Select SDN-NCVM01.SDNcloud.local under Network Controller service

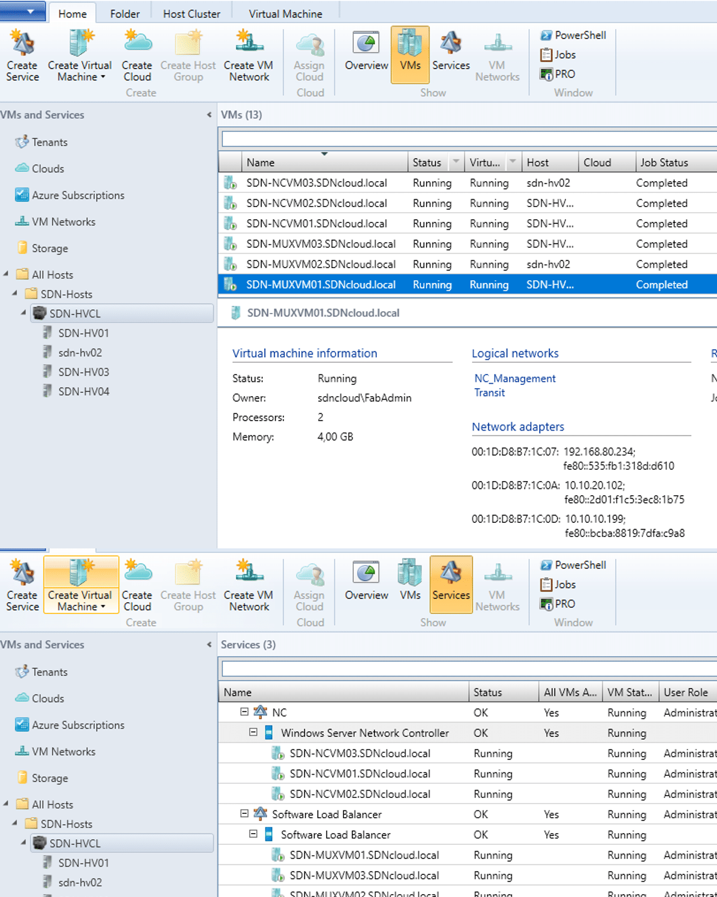coord(467,774)
